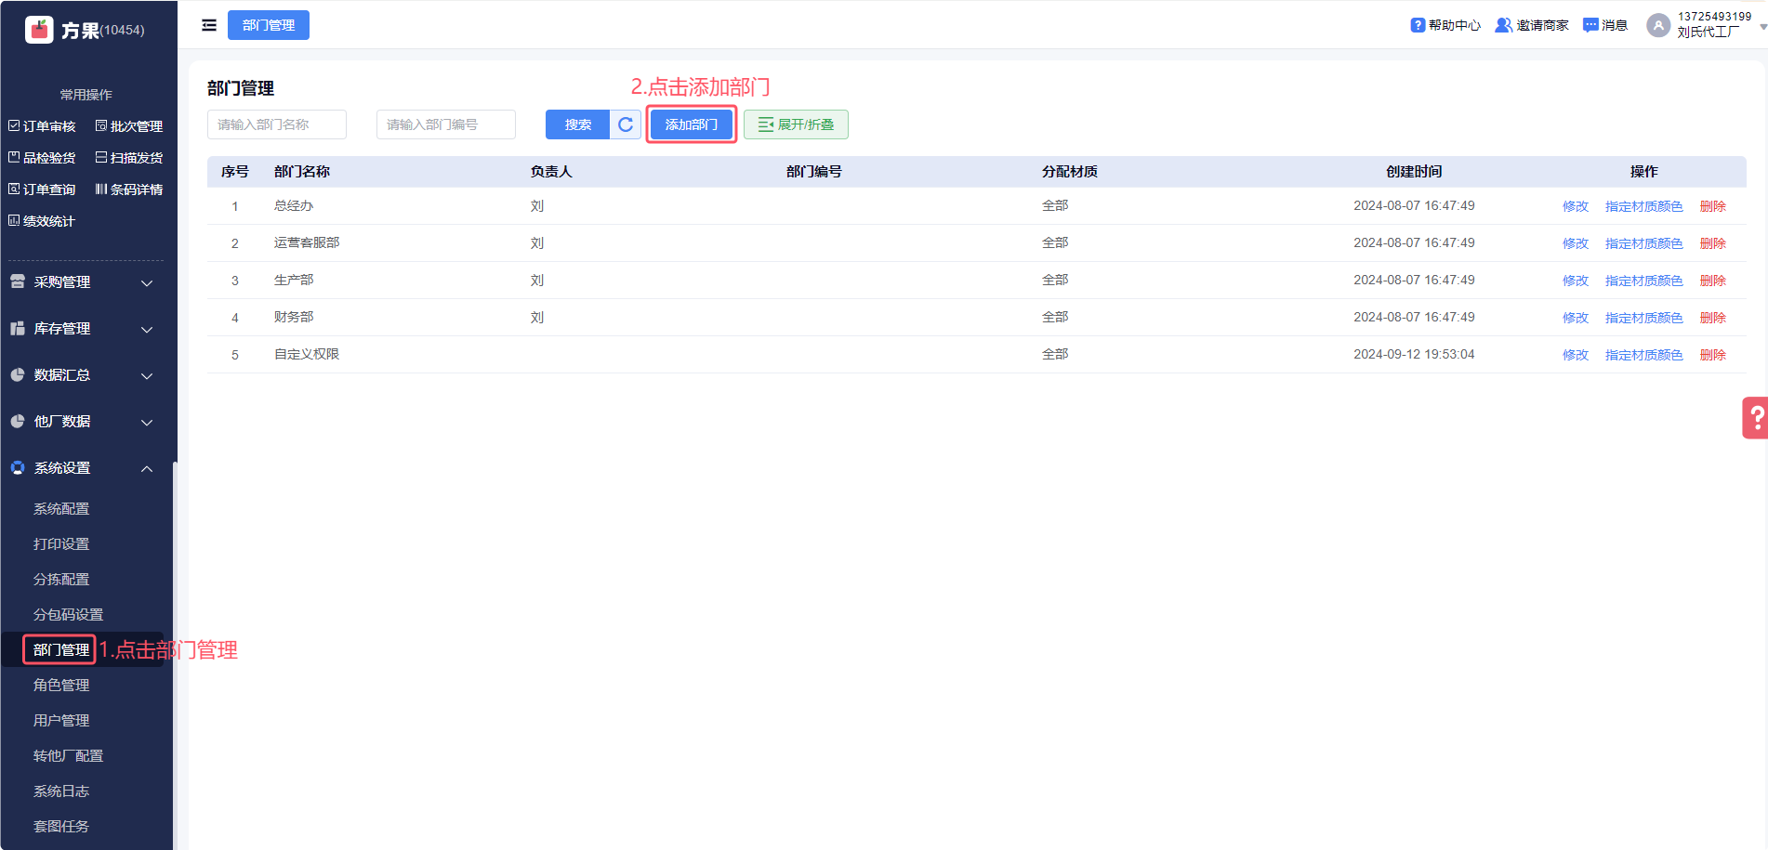This screenshot has width=1768, height=850.
Task: Open 扫描发货 shortcut
Action: tap(129, 158)
